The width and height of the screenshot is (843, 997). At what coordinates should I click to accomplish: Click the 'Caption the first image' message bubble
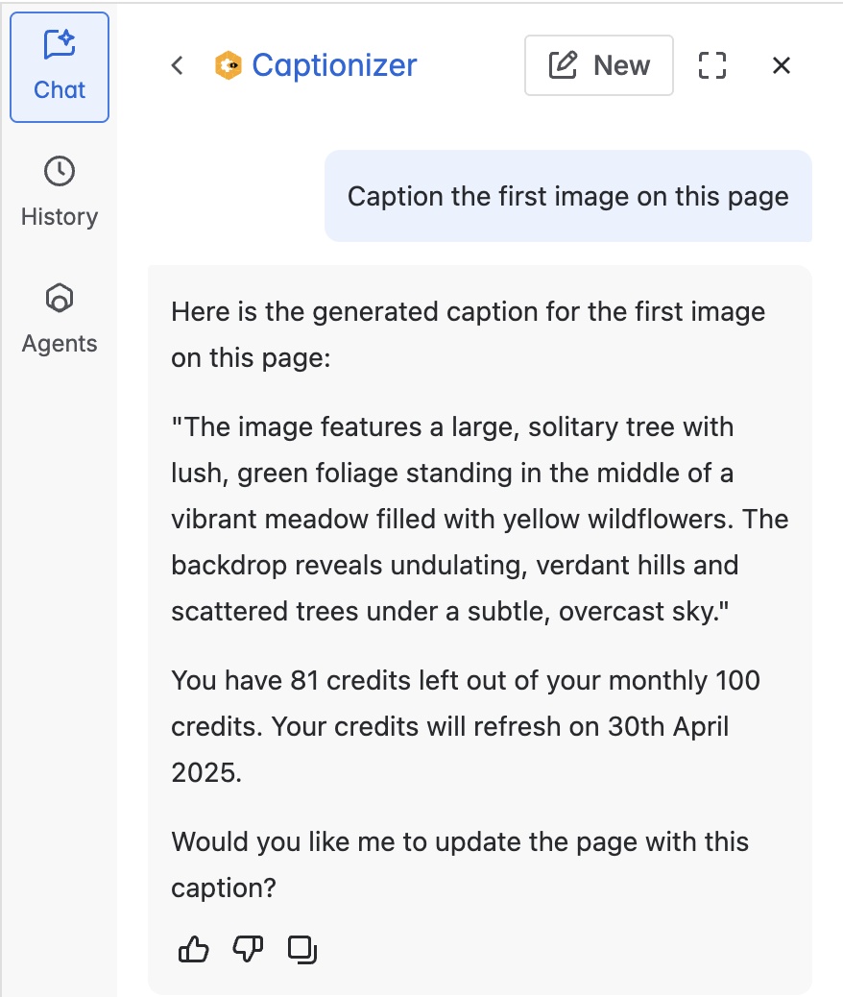pos(567,197)
